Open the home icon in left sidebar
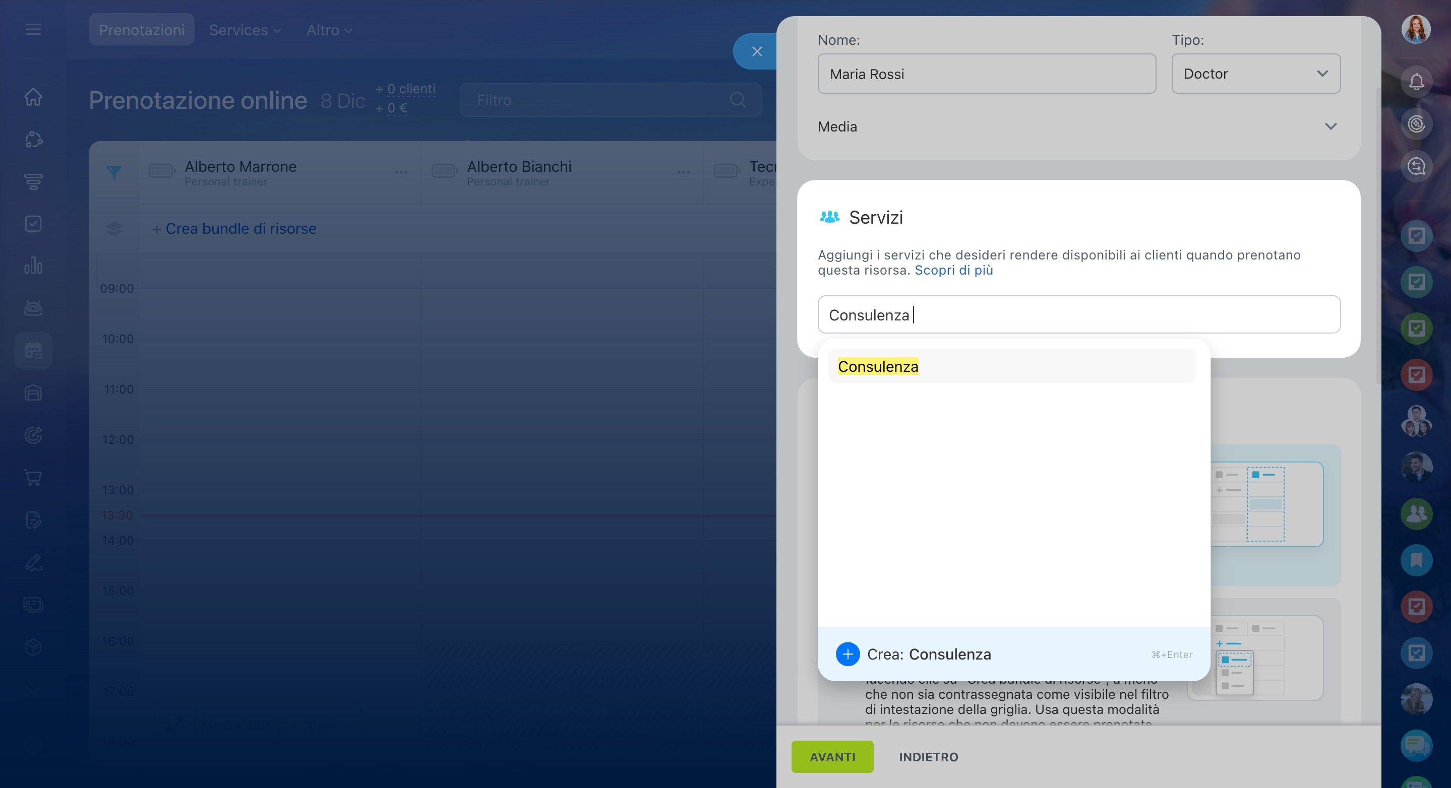The width and height of the screenshot is (1451, 788). point(33,97)
